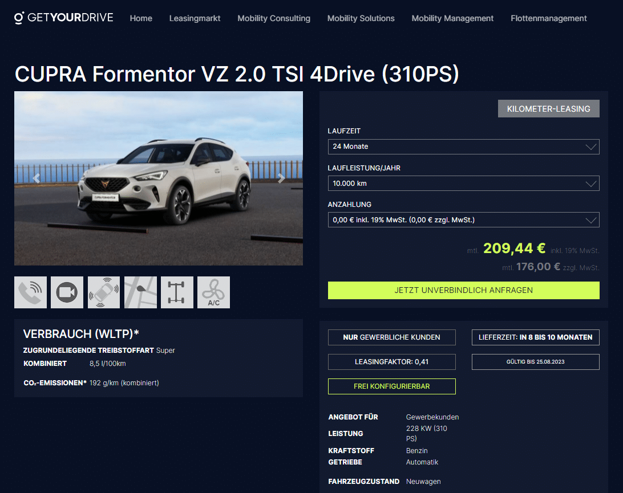Open the Laufleistung/Jahr dropdown showing 10.000 km
The image size is (623, 493).
[x=463, y=184]
